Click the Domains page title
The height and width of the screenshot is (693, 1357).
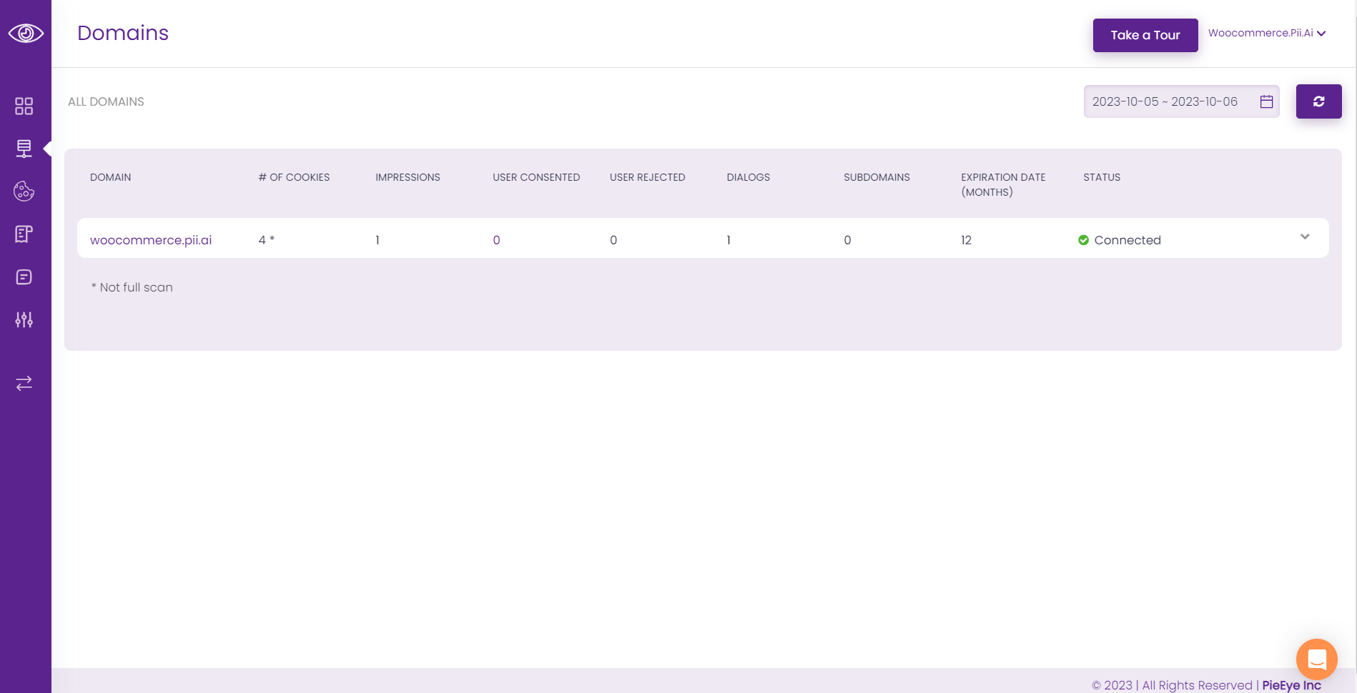123,33
